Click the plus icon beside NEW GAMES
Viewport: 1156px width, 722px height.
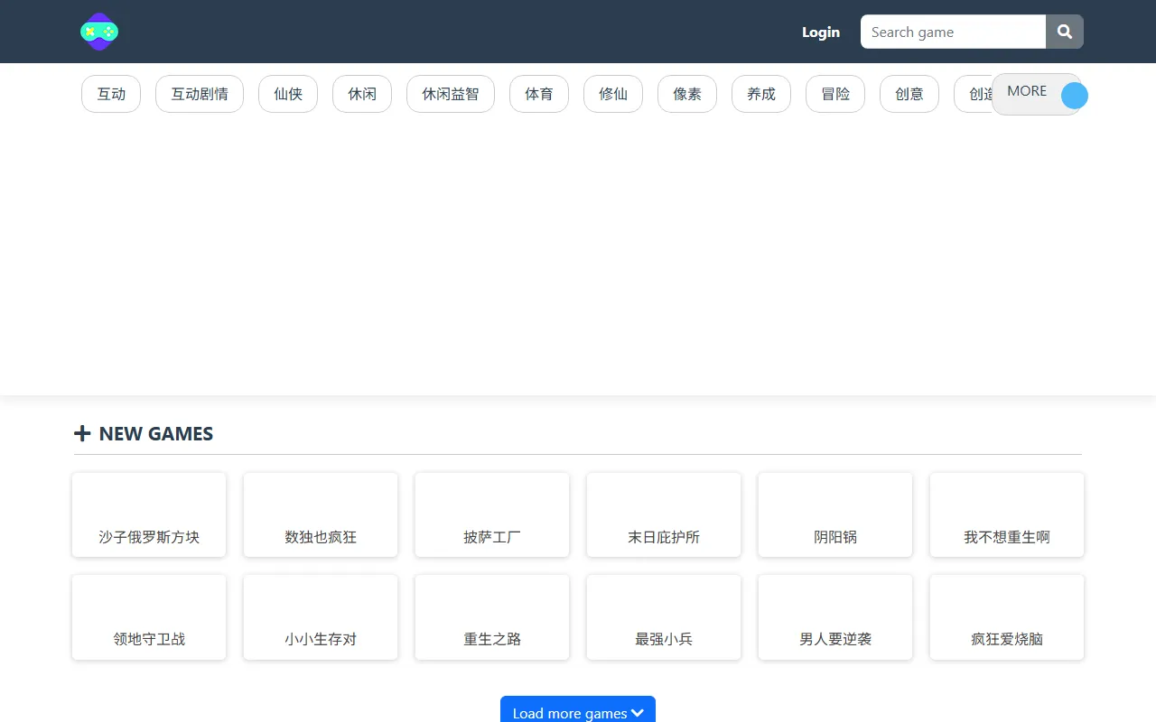(x=82, y=434)
